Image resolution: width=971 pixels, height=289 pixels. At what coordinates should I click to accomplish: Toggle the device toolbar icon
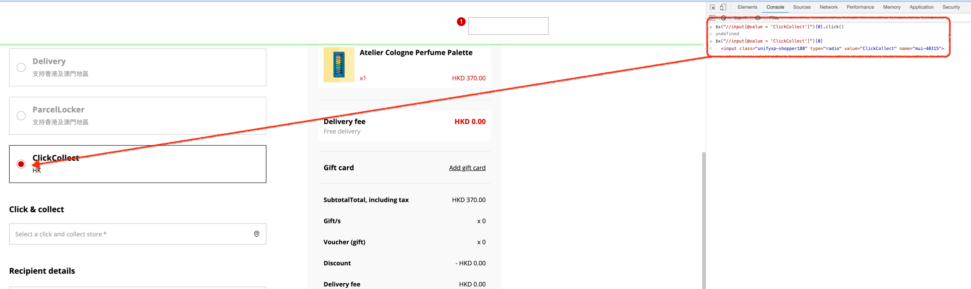pyautogui.click(x=723, y=7)
